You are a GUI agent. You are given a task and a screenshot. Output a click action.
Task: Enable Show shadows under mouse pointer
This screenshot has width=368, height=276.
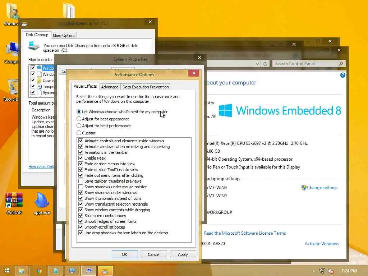point(81,187)
